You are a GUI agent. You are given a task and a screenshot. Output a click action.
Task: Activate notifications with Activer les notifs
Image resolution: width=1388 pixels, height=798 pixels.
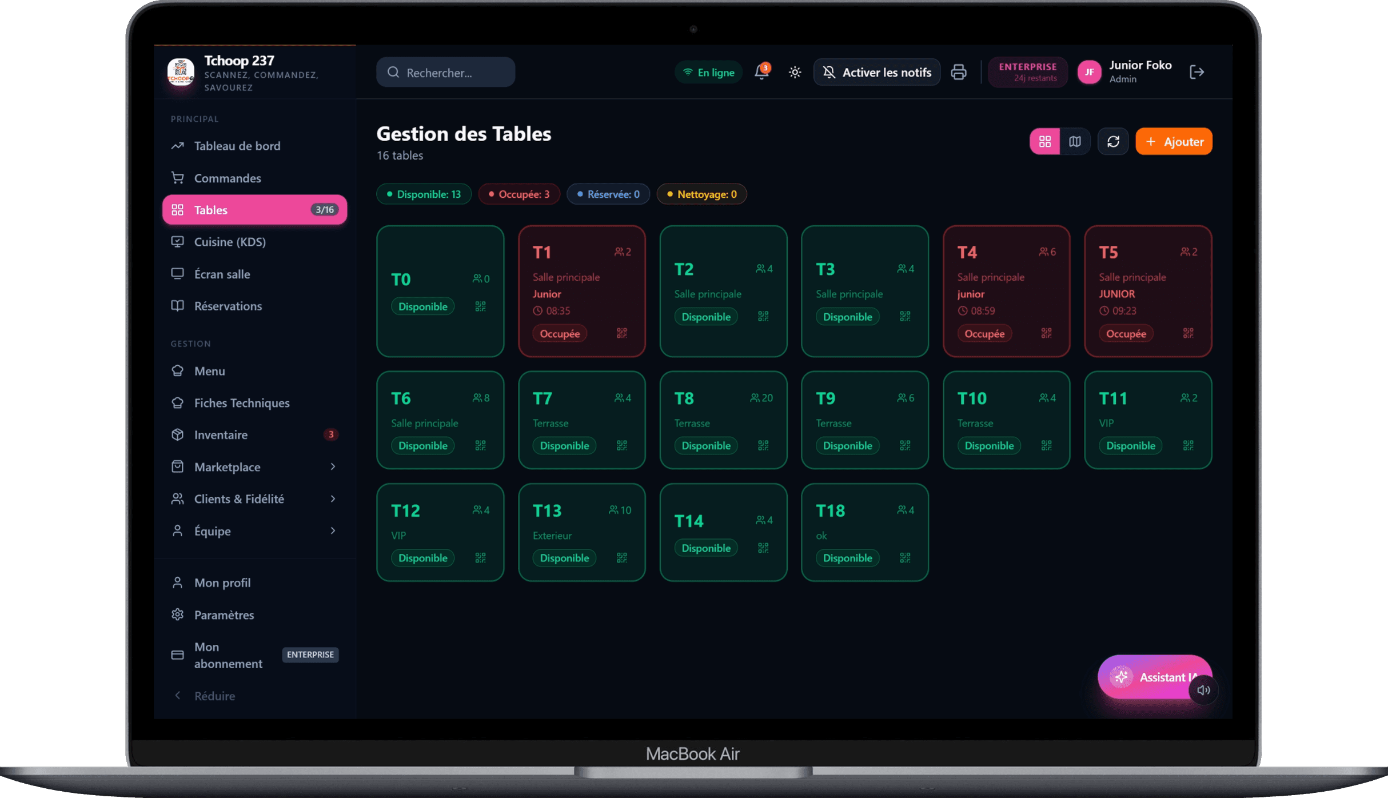(876, 72)
